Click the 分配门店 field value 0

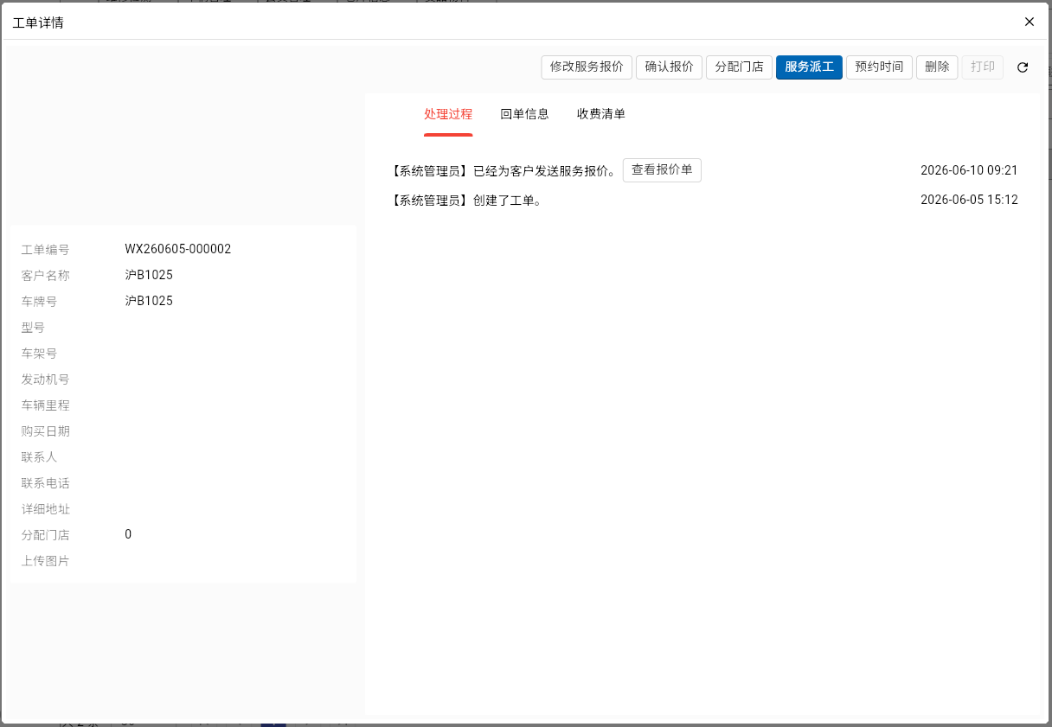point(128,534)
